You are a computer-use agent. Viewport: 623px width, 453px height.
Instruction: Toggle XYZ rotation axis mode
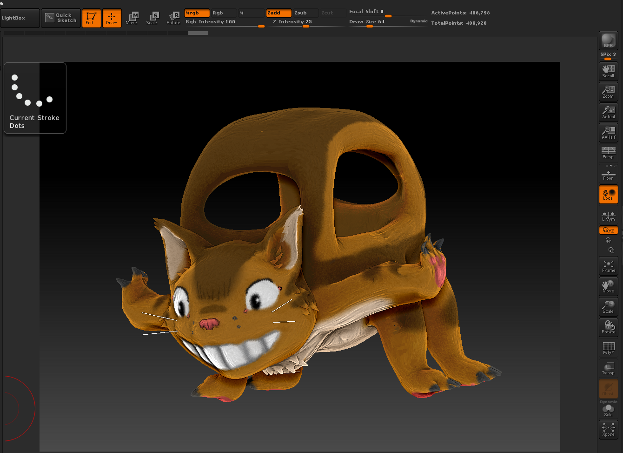pyautogui.click(x=608, y=230)
